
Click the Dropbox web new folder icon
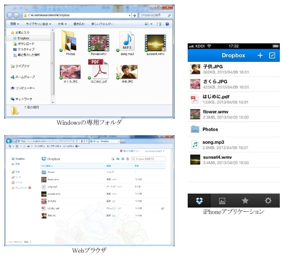pos(118,159)
